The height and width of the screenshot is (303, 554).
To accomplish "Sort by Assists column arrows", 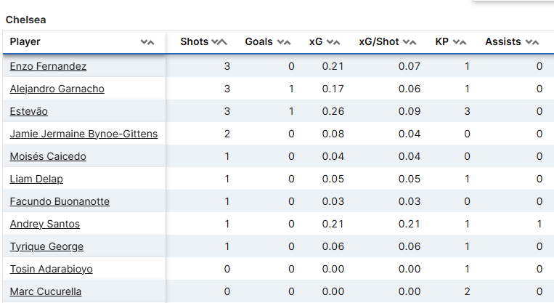I will pyautogui.click(x=532, y=42).
